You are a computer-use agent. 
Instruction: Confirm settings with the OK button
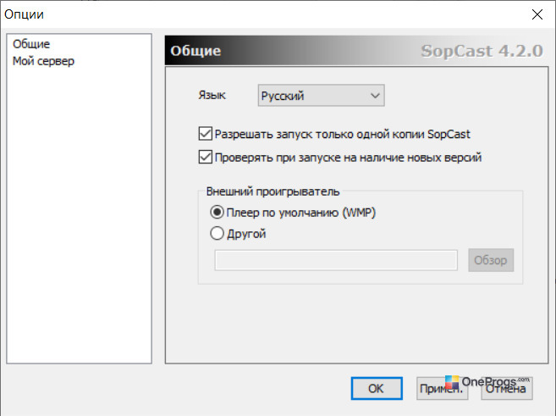coord(377,388)
